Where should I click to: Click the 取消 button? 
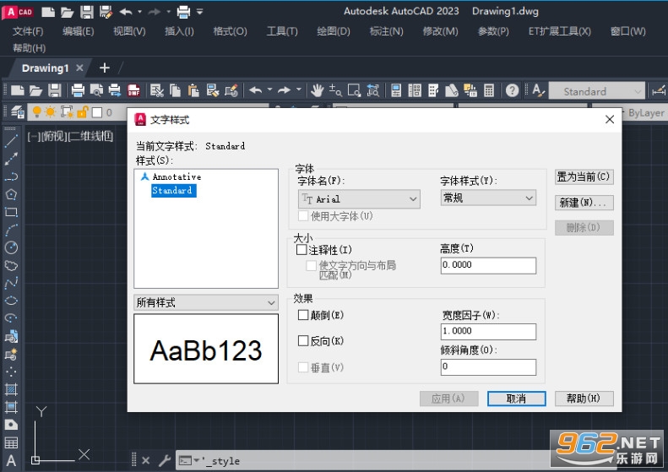[516, 399]
